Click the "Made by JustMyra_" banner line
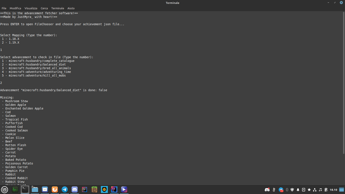345x194 pixels. tap(28, 17)
